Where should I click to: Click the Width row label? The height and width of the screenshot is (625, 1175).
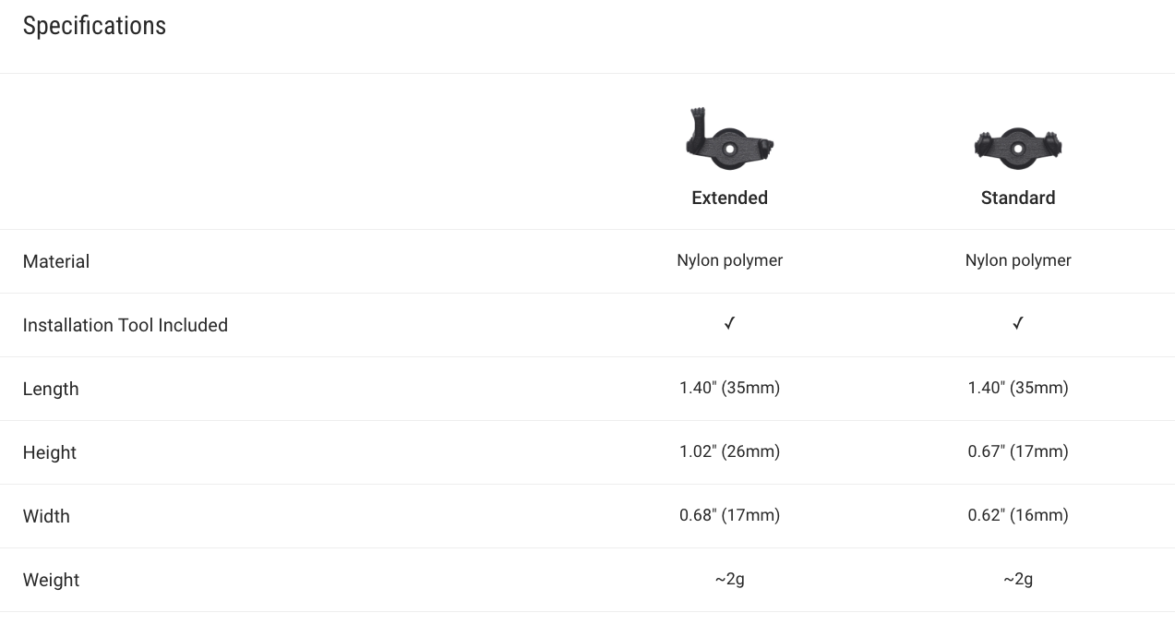coord(46,516)
